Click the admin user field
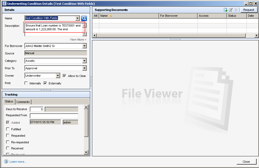Screen dimensions: 259x168 tap(70, 122)
